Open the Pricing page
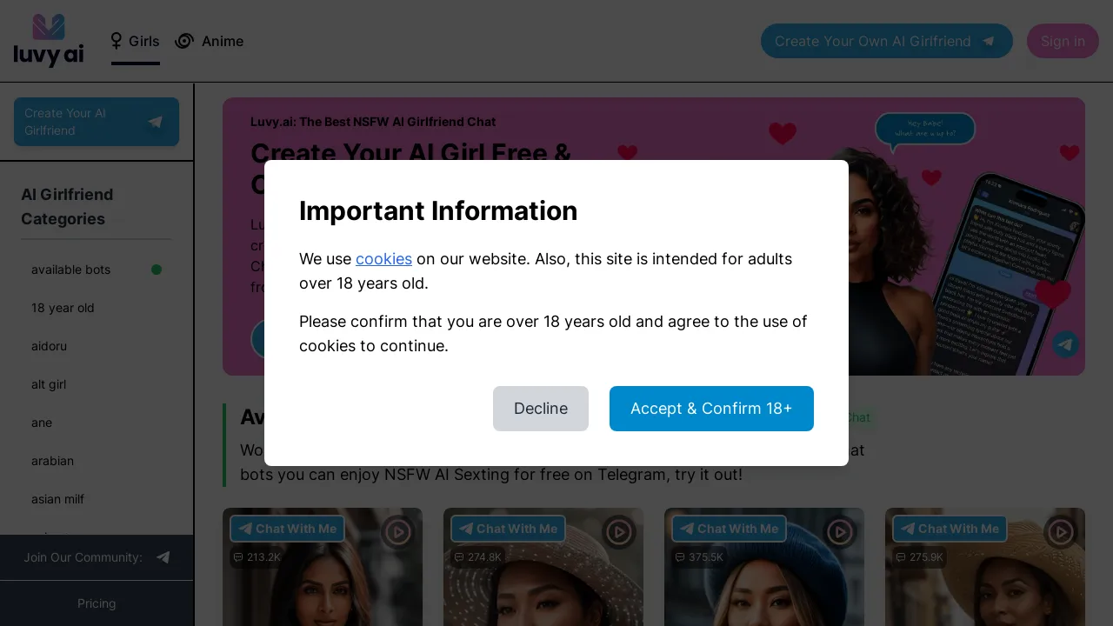Viewport: 1113px width, 626px height. coord(97,603)
